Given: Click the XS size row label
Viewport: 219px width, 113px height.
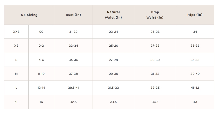Looking at the screenshot, I should (16, 46).
